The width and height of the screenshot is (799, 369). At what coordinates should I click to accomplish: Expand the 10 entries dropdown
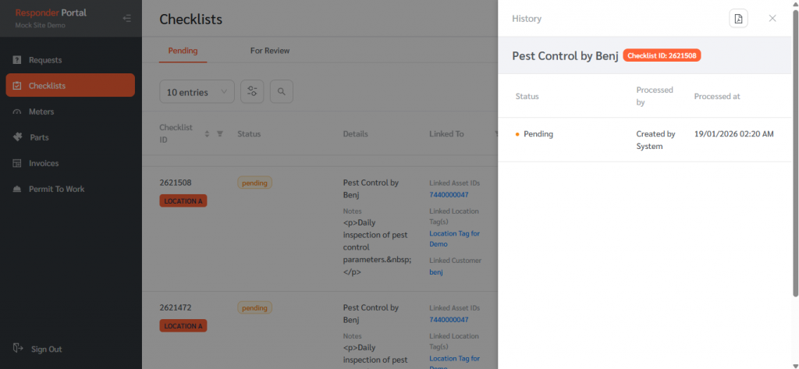[x=197, y=92]
